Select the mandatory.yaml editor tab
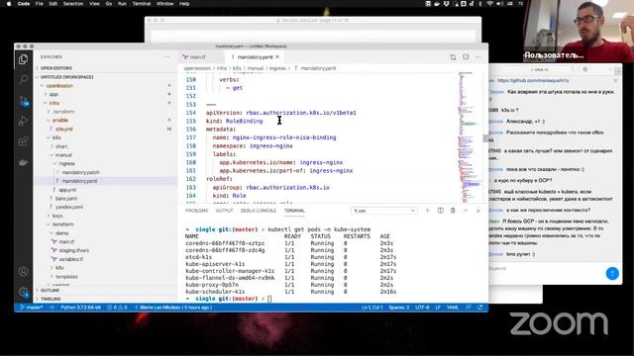 pos(255,57)
